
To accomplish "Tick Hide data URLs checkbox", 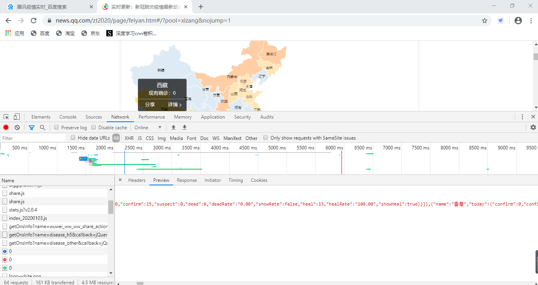I will click(73, 138).
